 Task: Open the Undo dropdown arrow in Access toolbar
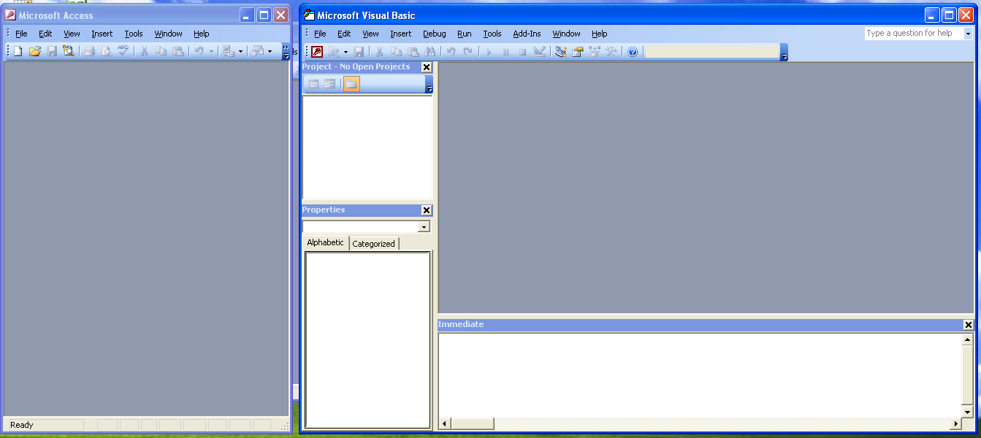(211, 51)
